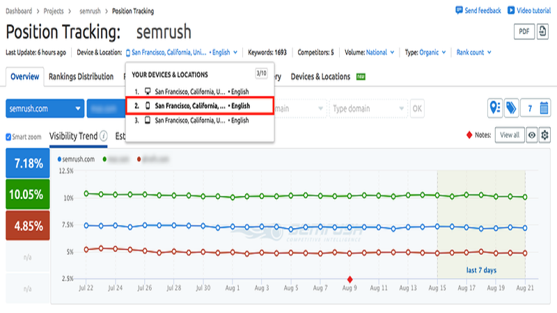Open the blurred blue competitor domain dropdown

coord(107,109)
